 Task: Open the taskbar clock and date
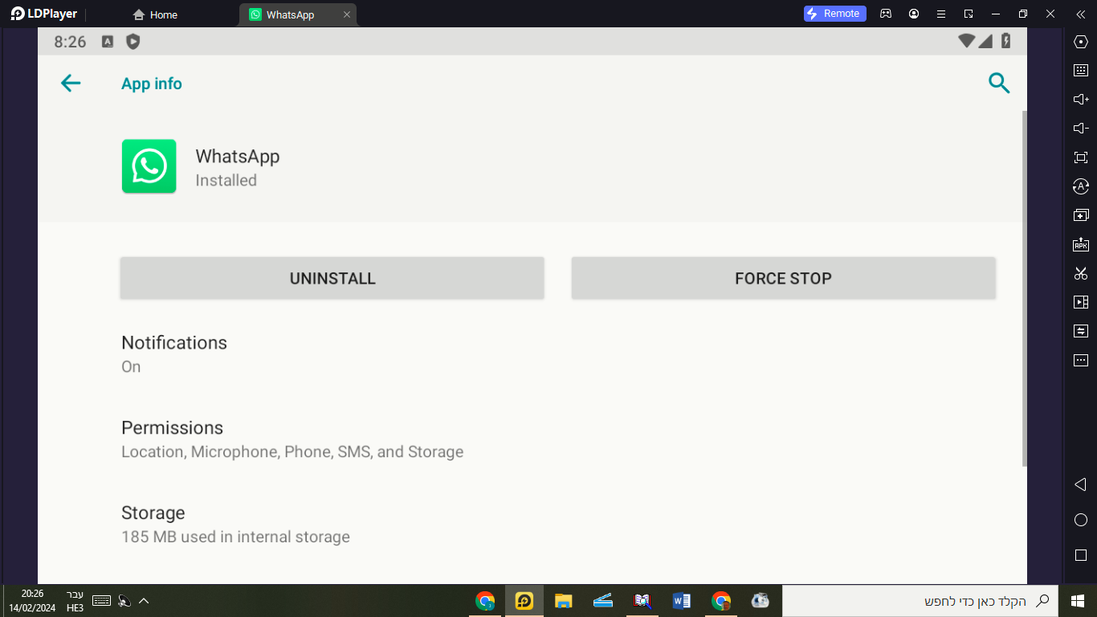point(32,601)
